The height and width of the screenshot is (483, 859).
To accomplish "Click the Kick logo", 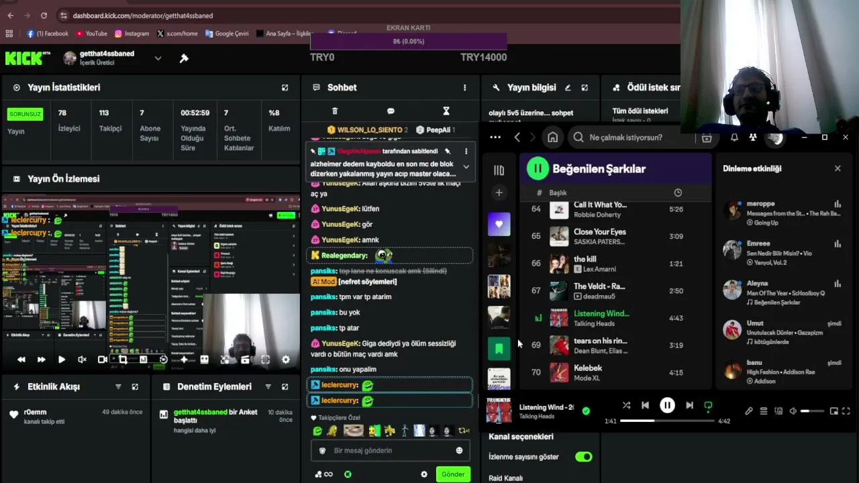I will coord(28,58).
